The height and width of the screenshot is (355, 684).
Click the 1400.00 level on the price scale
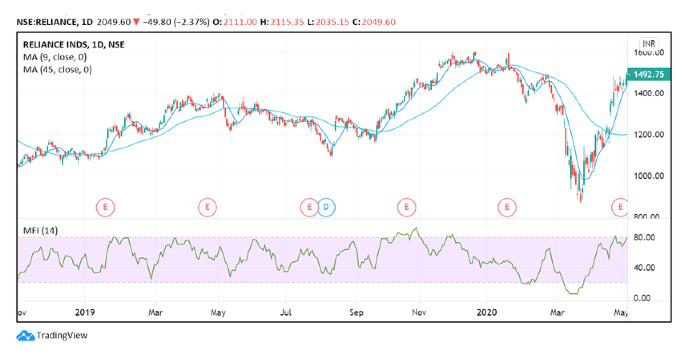pos(648,93)
